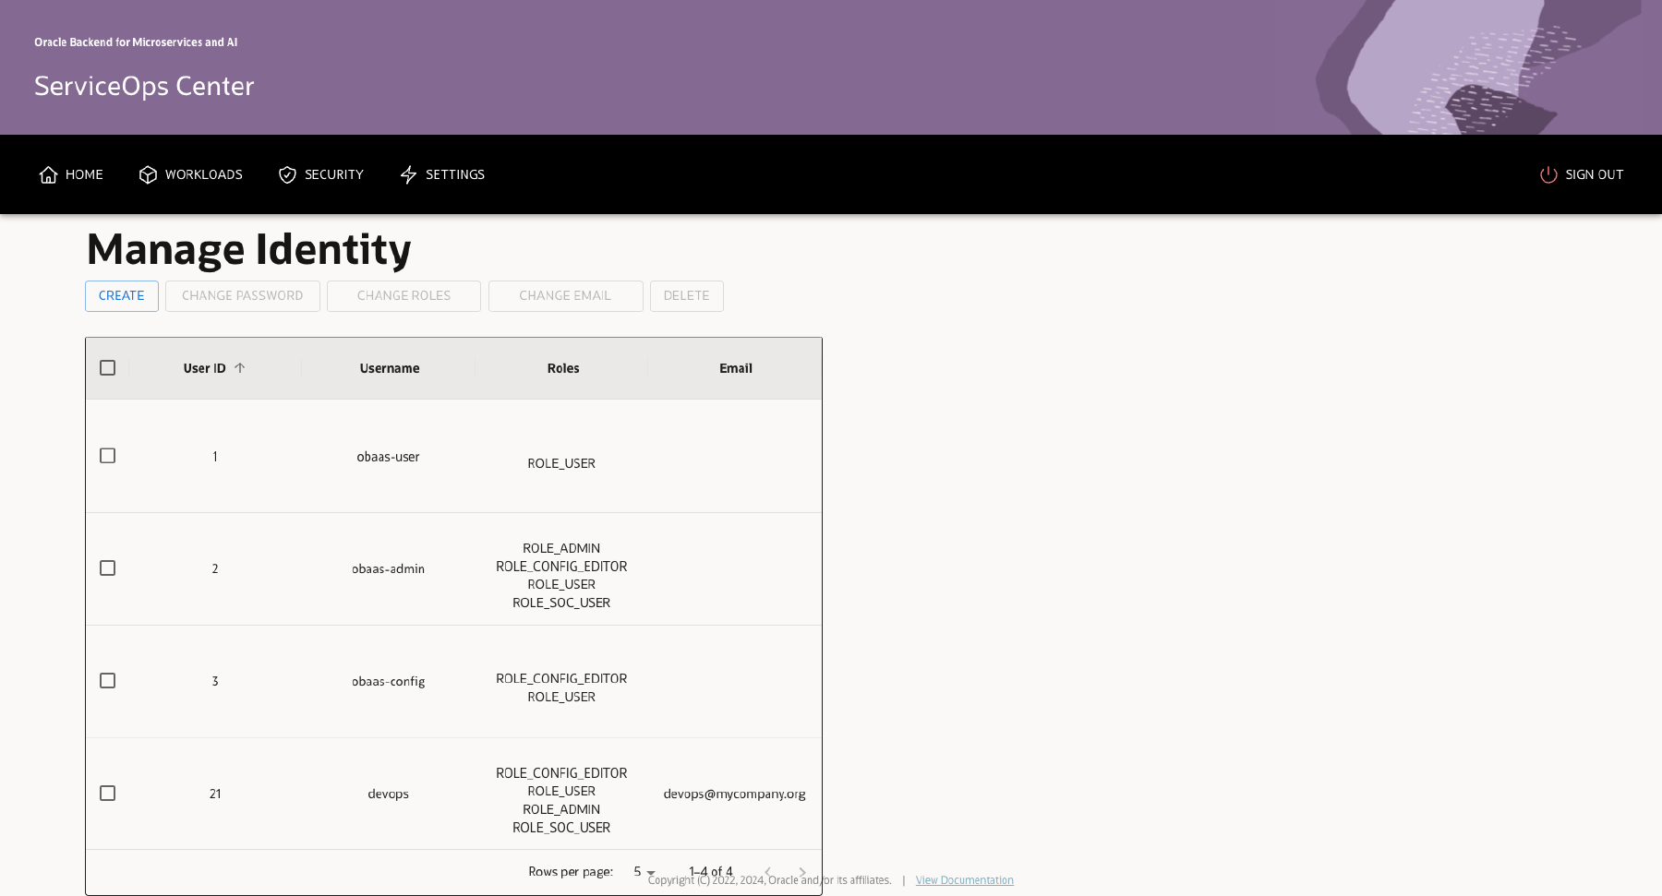Click the shield icon beside Security
Viewport: 1662px width, 896px height.
click(286, 174)
